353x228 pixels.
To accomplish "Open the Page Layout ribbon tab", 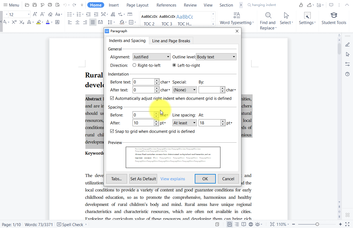I will (137, 5).
